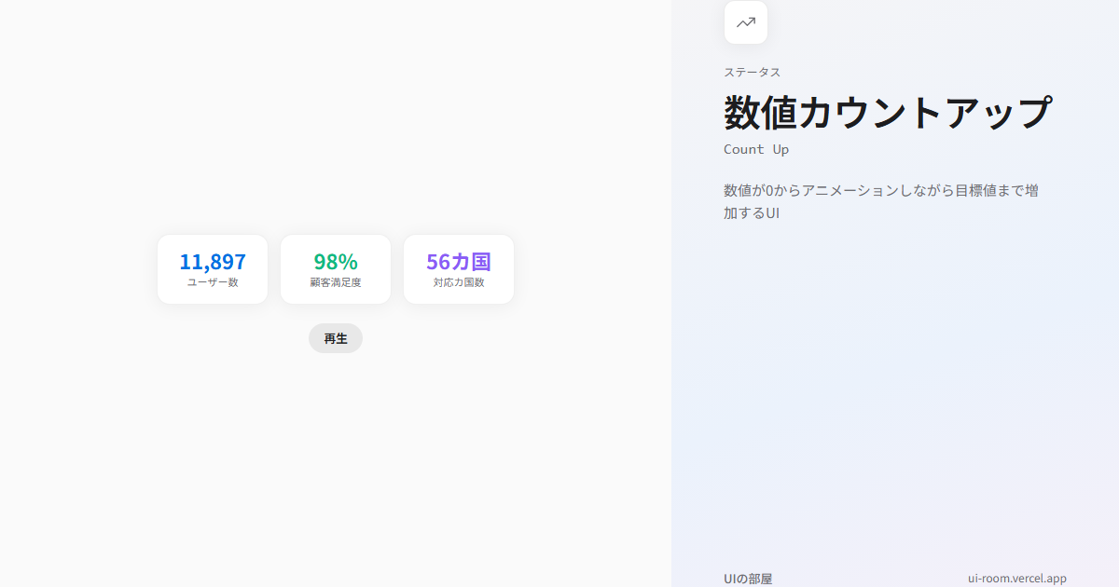Click the 対応カ国数 label
This screenshot has height=587, width=1119.
click(459, 282)
